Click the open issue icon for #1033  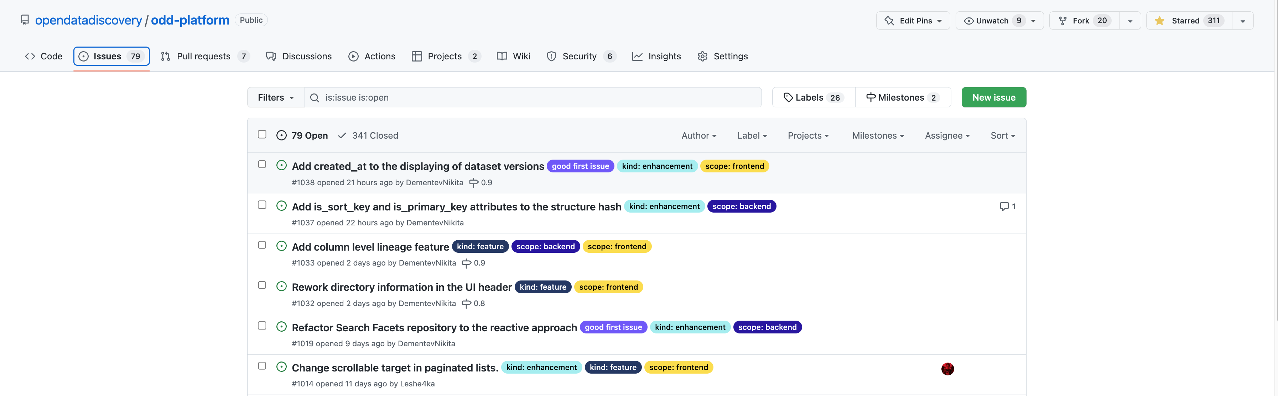tap(281, 246)
